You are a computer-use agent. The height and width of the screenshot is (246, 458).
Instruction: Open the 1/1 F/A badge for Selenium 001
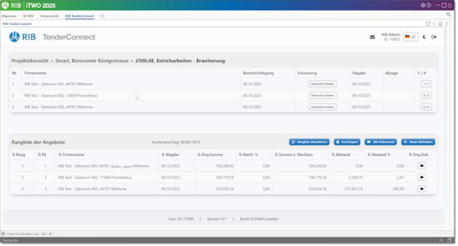tap(426, 84)
